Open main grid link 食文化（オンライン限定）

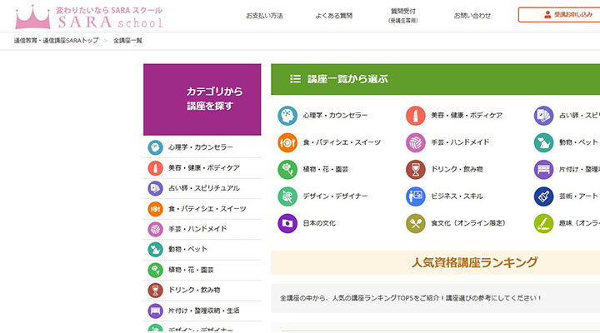point(468,223)
